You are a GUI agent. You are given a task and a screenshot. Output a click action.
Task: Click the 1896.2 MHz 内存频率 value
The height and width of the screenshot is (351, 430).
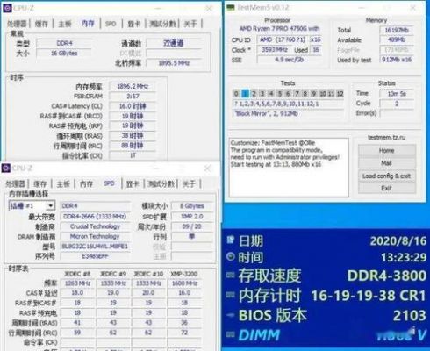(x=133, y=86)
